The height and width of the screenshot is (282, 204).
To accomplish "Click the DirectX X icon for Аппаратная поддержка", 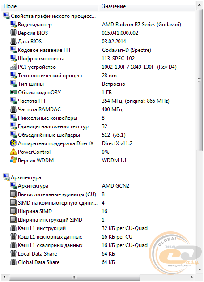I will (x=13, y=143).
